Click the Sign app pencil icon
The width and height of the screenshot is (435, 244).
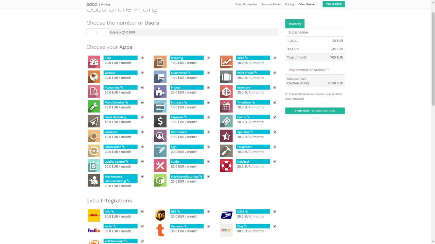(x=160, y=151)
